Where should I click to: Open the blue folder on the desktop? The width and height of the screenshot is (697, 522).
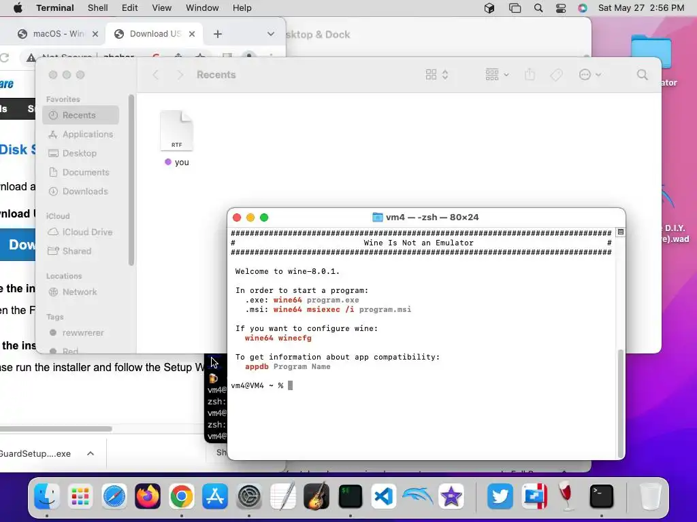tap(651, 51)
